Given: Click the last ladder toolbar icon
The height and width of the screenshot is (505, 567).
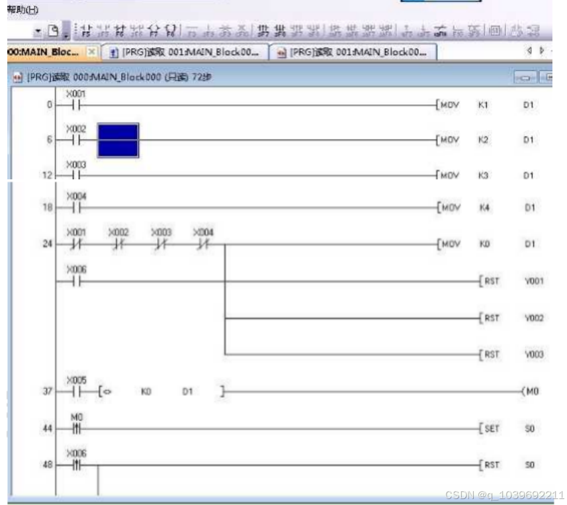Looking at the screenshot, I should [x=533, y=30].
